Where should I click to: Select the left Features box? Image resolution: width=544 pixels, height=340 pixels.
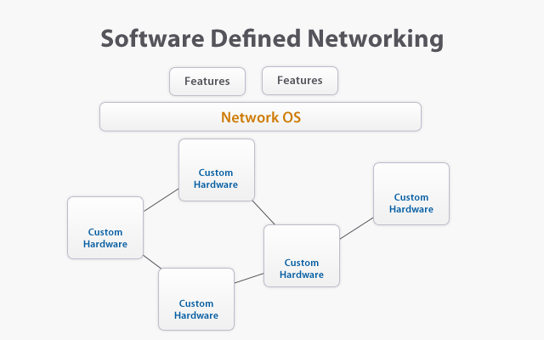(x=207, y=82)
